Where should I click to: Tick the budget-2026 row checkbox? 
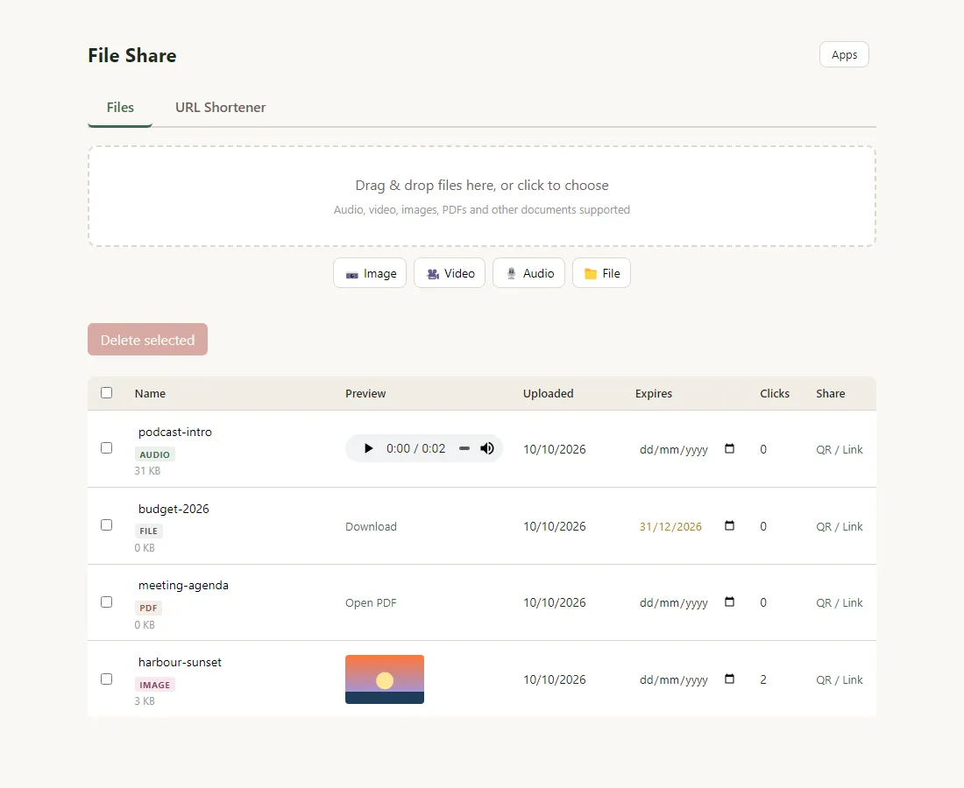(106, 525)
